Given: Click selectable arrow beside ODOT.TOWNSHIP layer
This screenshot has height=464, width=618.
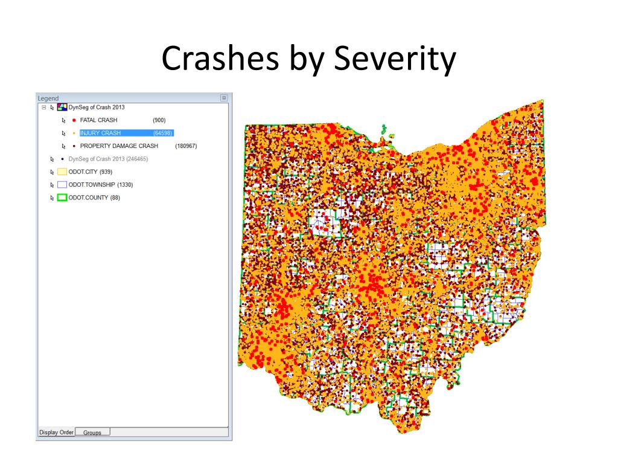Looking at the screenshot, I should click(x=52, y=185).
